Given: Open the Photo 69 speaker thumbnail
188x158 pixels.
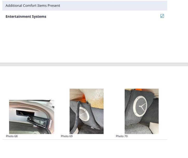Looking at the screenshot, I should point(86,111).
